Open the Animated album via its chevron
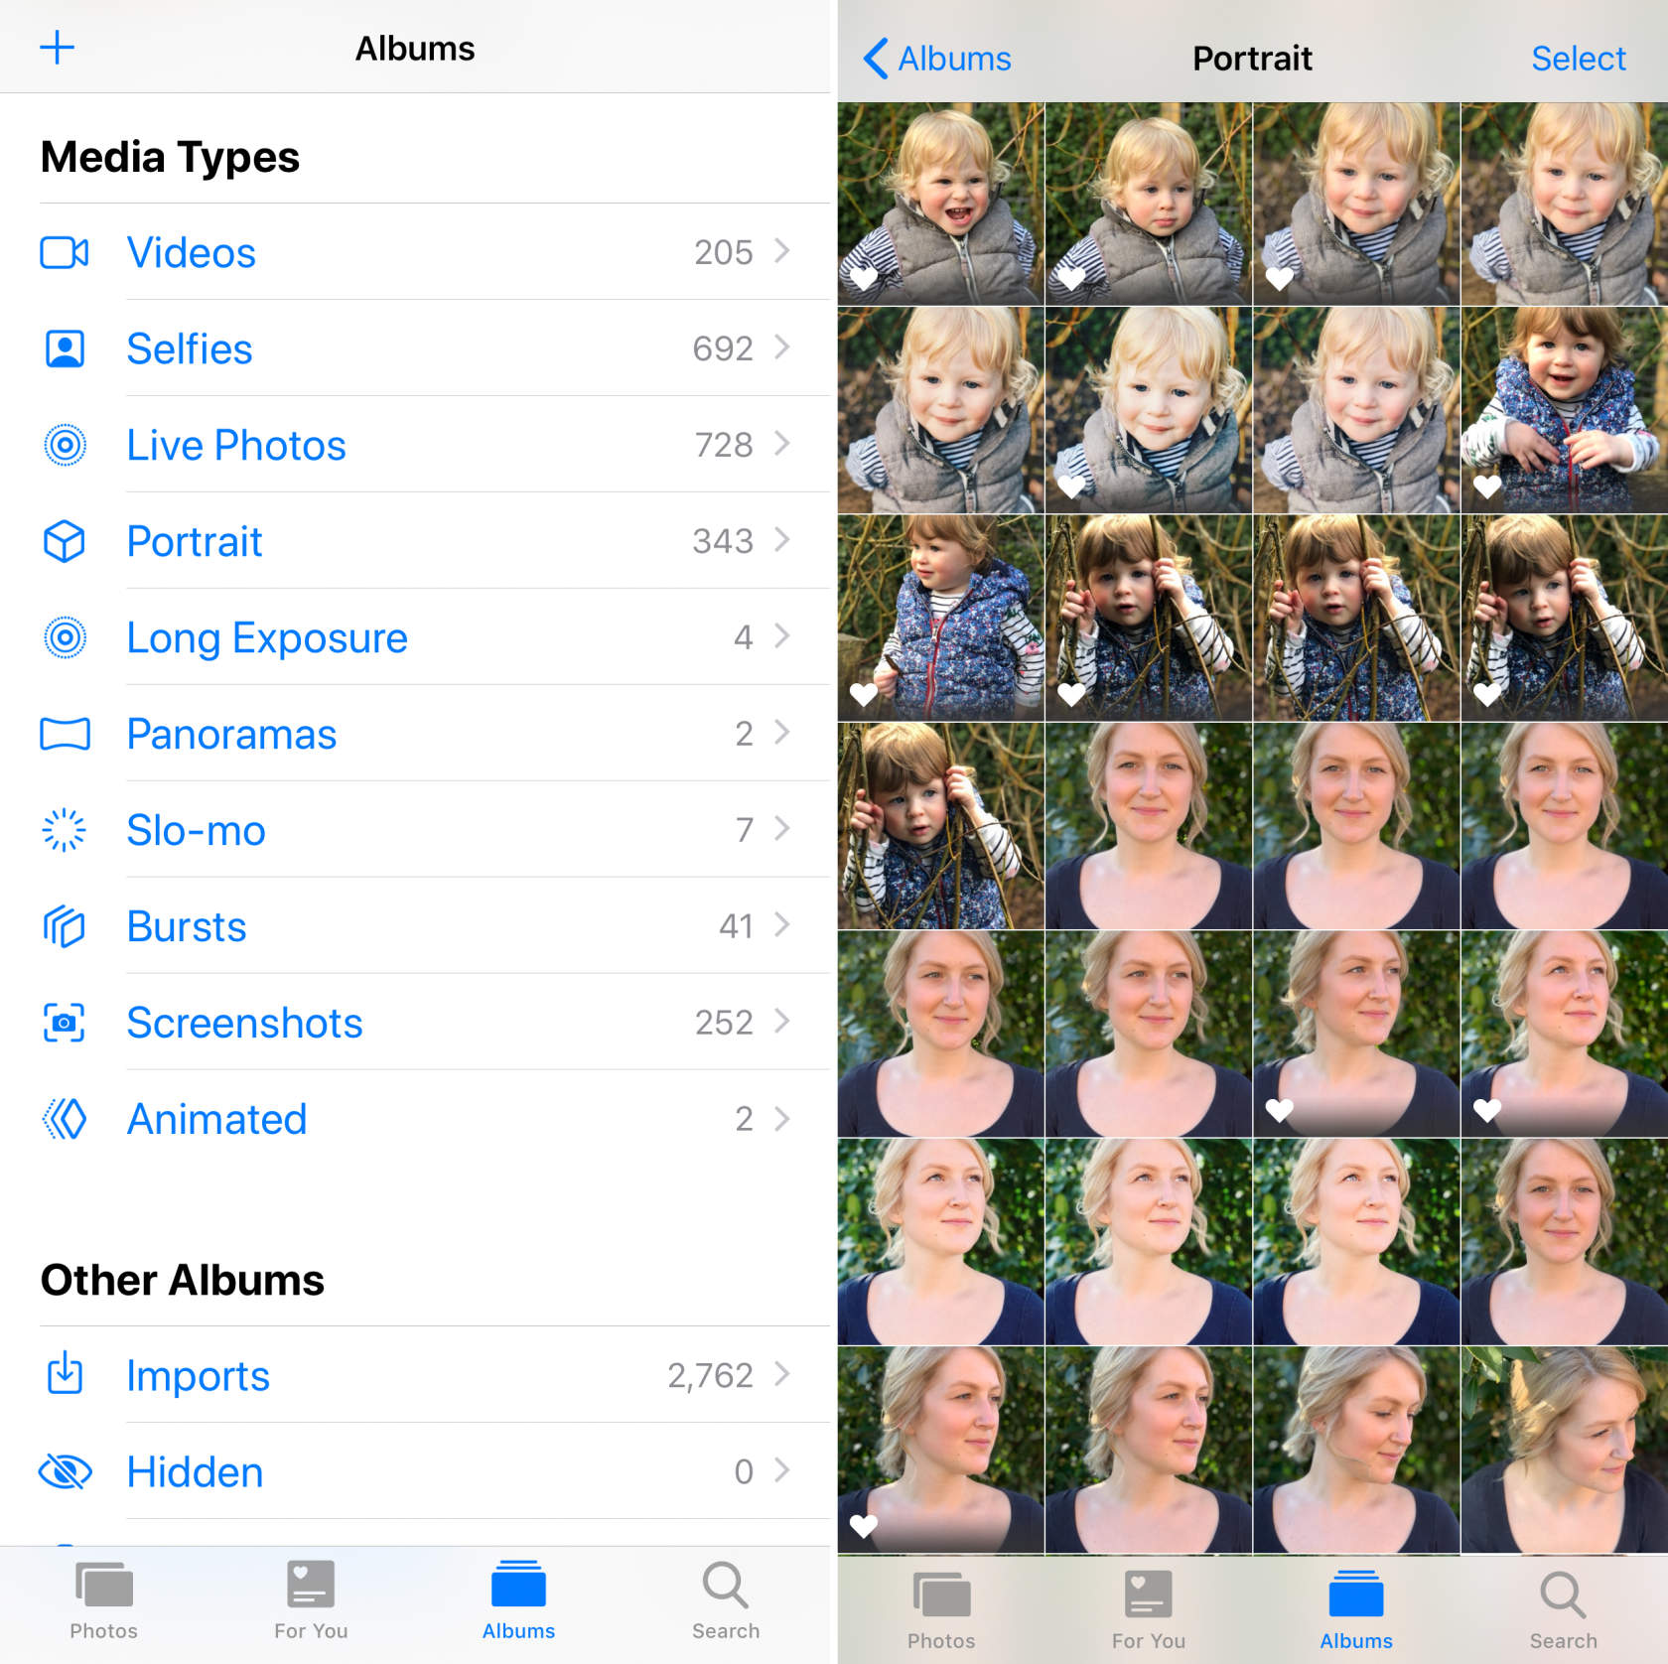The width and height of the screenshot is (1668, 1664). click(x=783, y=1119)
